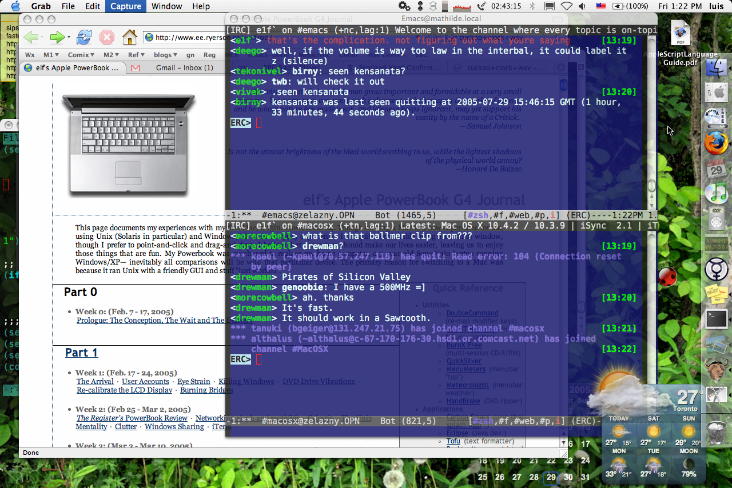This screenshot has width=732, height=488.
Task: Open the 'Eye Strain' link
Action: click(194, 381)
